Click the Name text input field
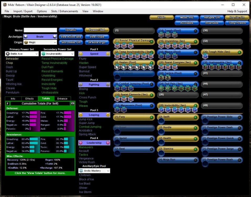Image resolution: width=251 pixels, height=197 pixels. (40, 30)
